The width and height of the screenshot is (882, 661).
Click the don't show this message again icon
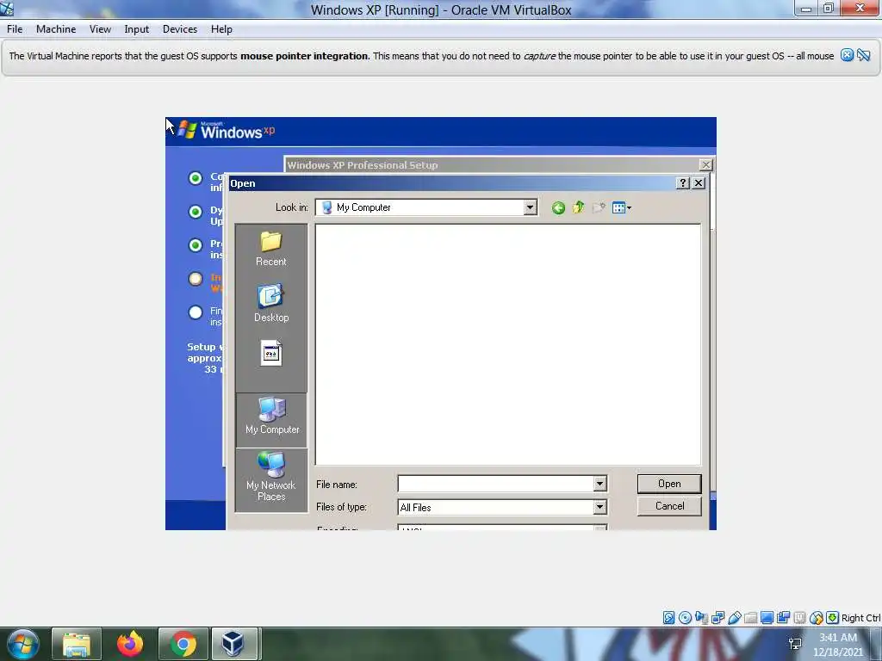point(863,55)
